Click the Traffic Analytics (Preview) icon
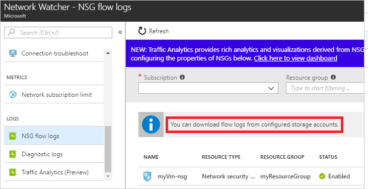The image size is (368, 189). tap(13, 172)
